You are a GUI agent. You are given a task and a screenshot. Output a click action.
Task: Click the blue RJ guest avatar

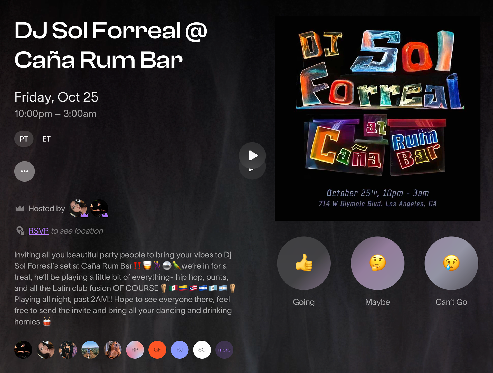[179, 350]
